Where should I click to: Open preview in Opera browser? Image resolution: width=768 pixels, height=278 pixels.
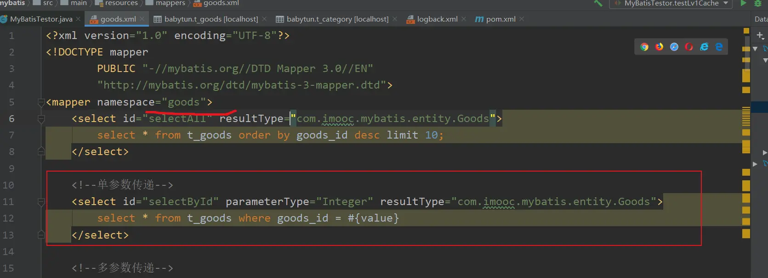click(x=689, y=47)
